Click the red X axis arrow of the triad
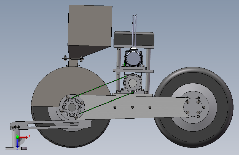The image size is (239, 155). 23,137
